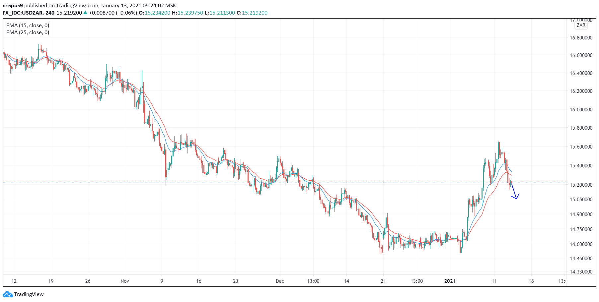599x302 pixels.
Task: Click the green up-triangle change indicator in header
Action: [x=85, y=13]
